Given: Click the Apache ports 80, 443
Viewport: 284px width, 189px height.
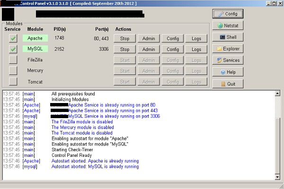Looking at the screenshot, I should pyautogui.click(x=101, y=39).
